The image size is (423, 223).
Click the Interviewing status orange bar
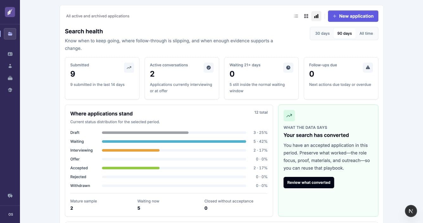[x=131, y=150]
